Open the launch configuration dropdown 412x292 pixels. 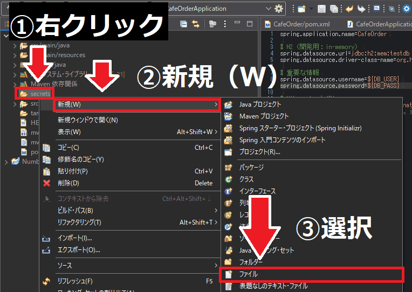point(268,9)
